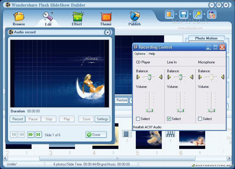235x169 pixels.
Task: Click storyboard scrollbar left arrow
Action: tap(5, 158)
